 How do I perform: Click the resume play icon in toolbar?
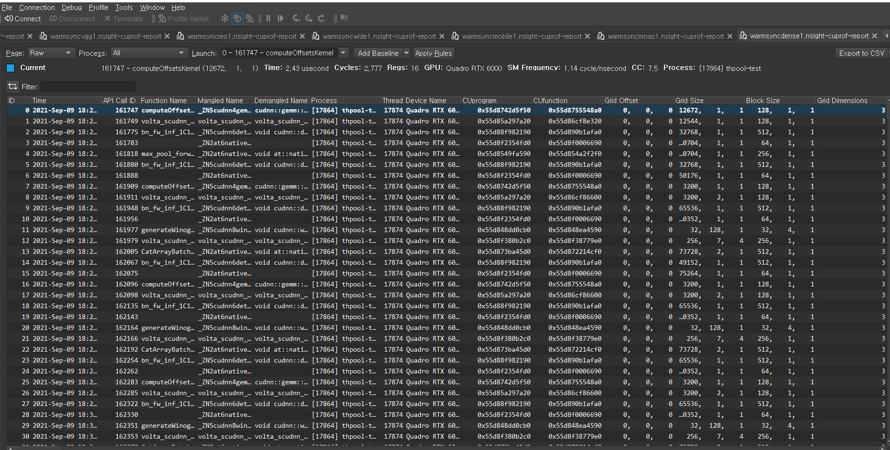pyautogui.click(x=280, y=19)
